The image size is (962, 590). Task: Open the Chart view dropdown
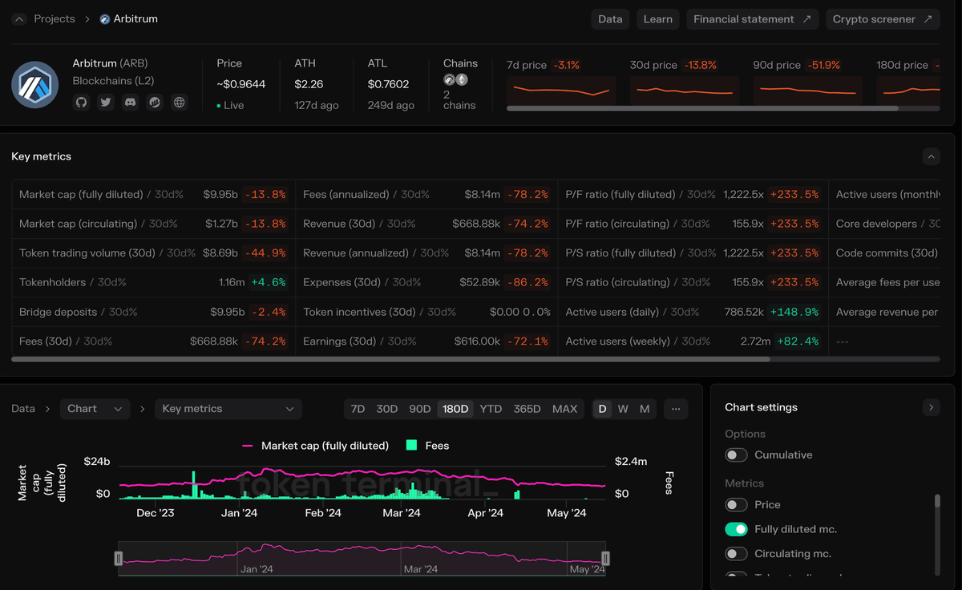coord(95,408)
